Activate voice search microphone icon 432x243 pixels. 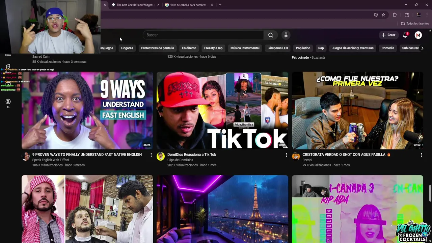pyautogui.click(x=286, y=35)
